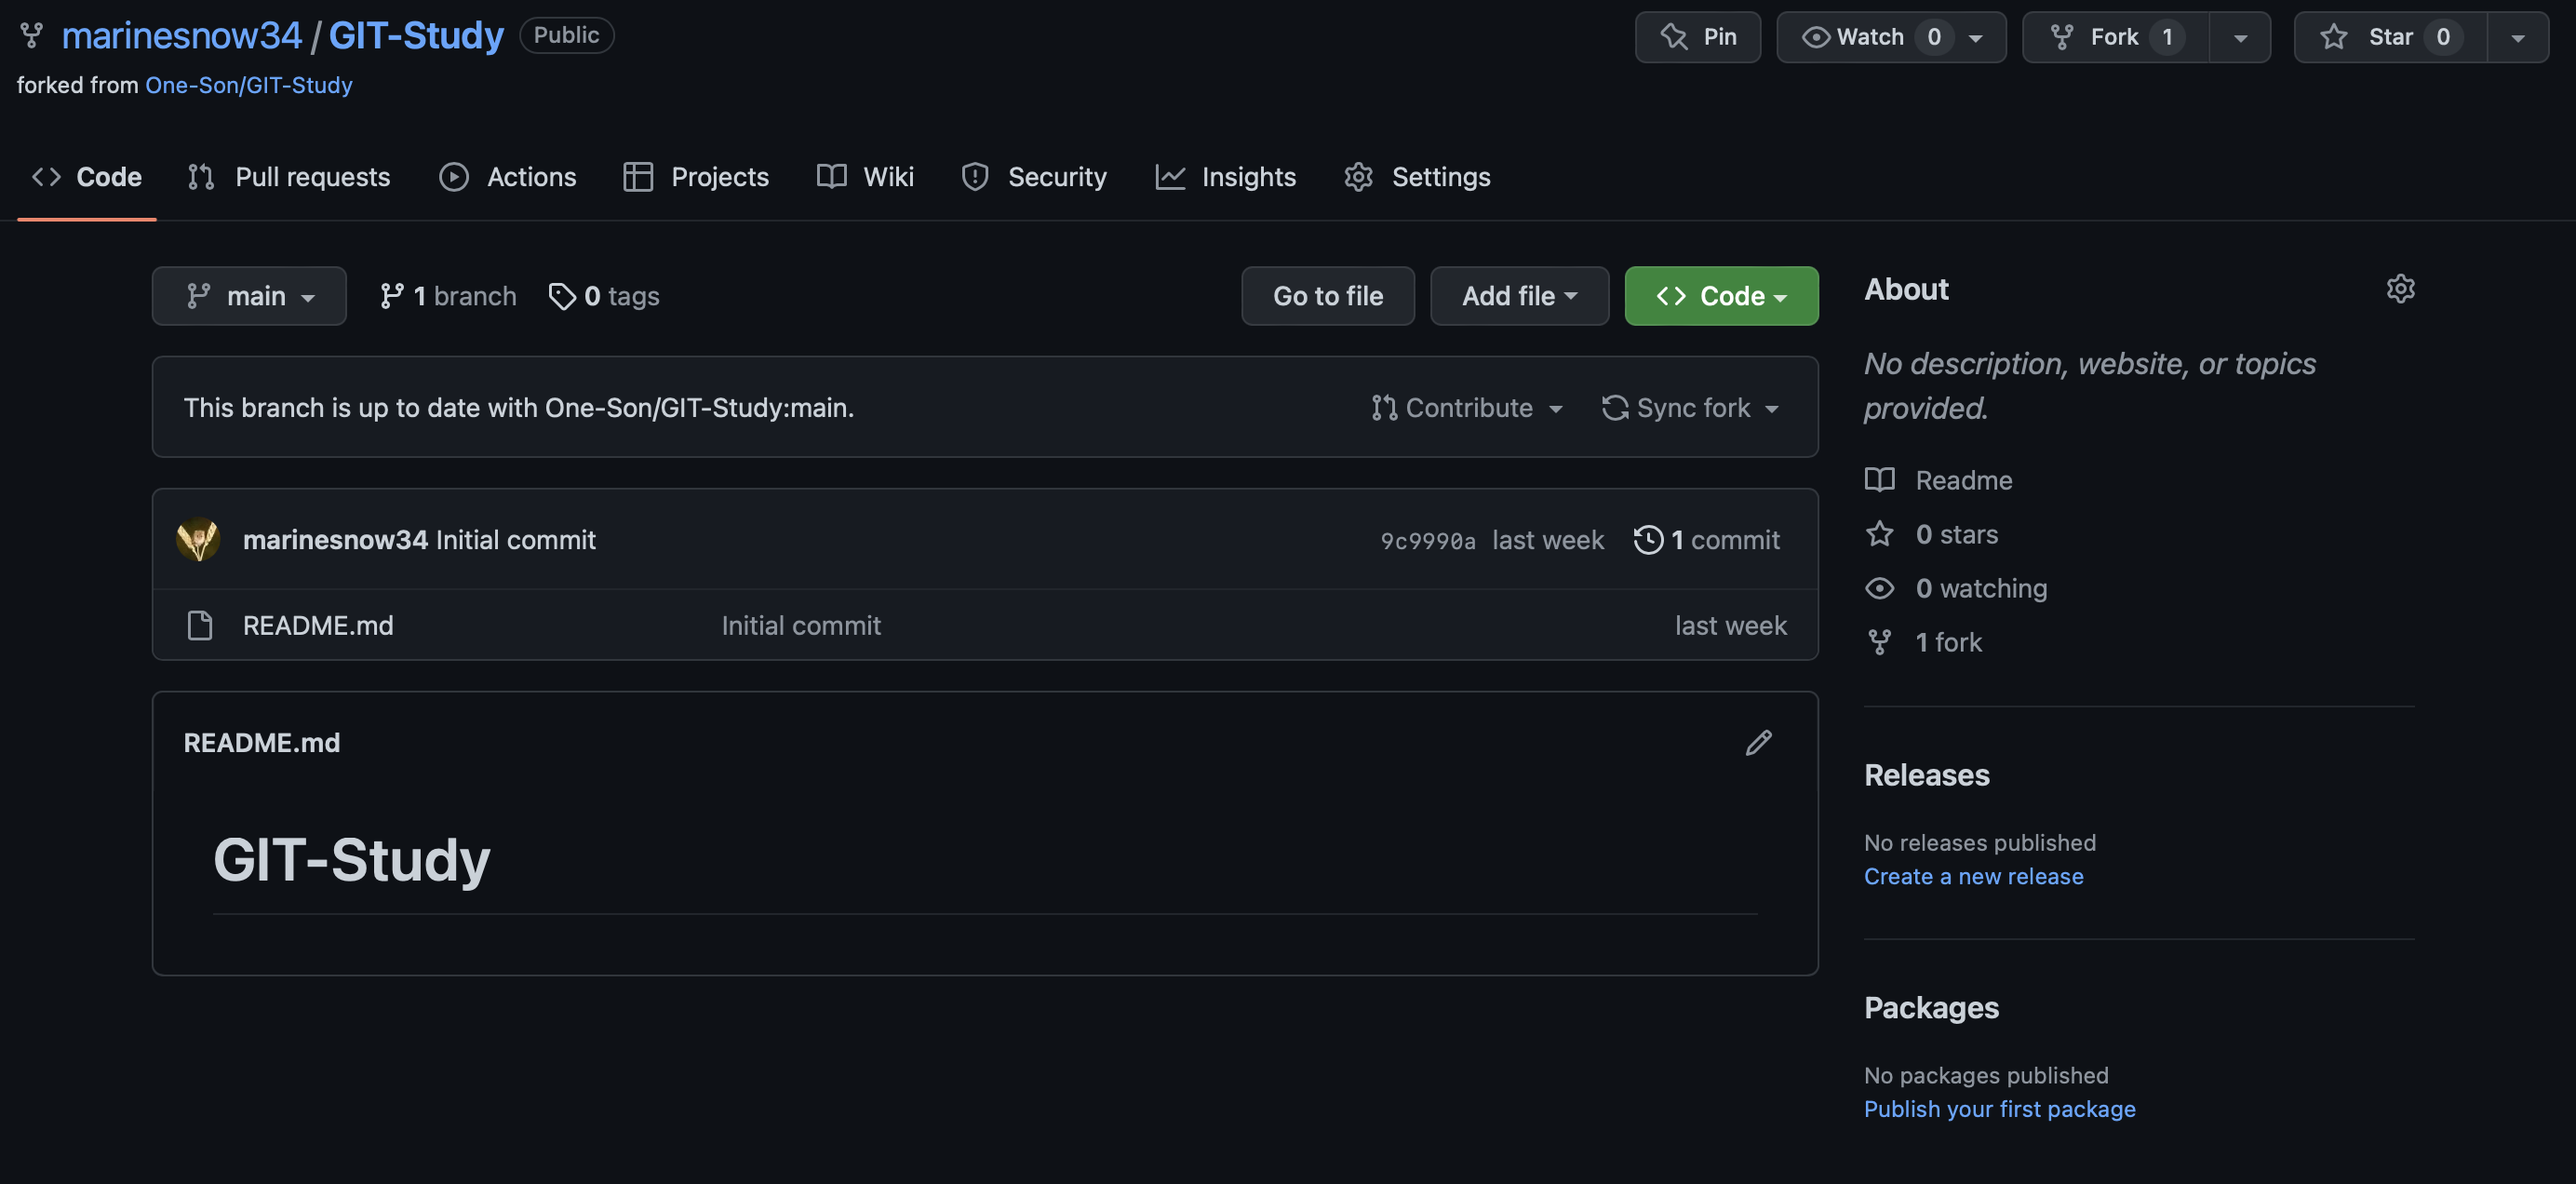Open the repository Settings tab

click(1417, 177)
